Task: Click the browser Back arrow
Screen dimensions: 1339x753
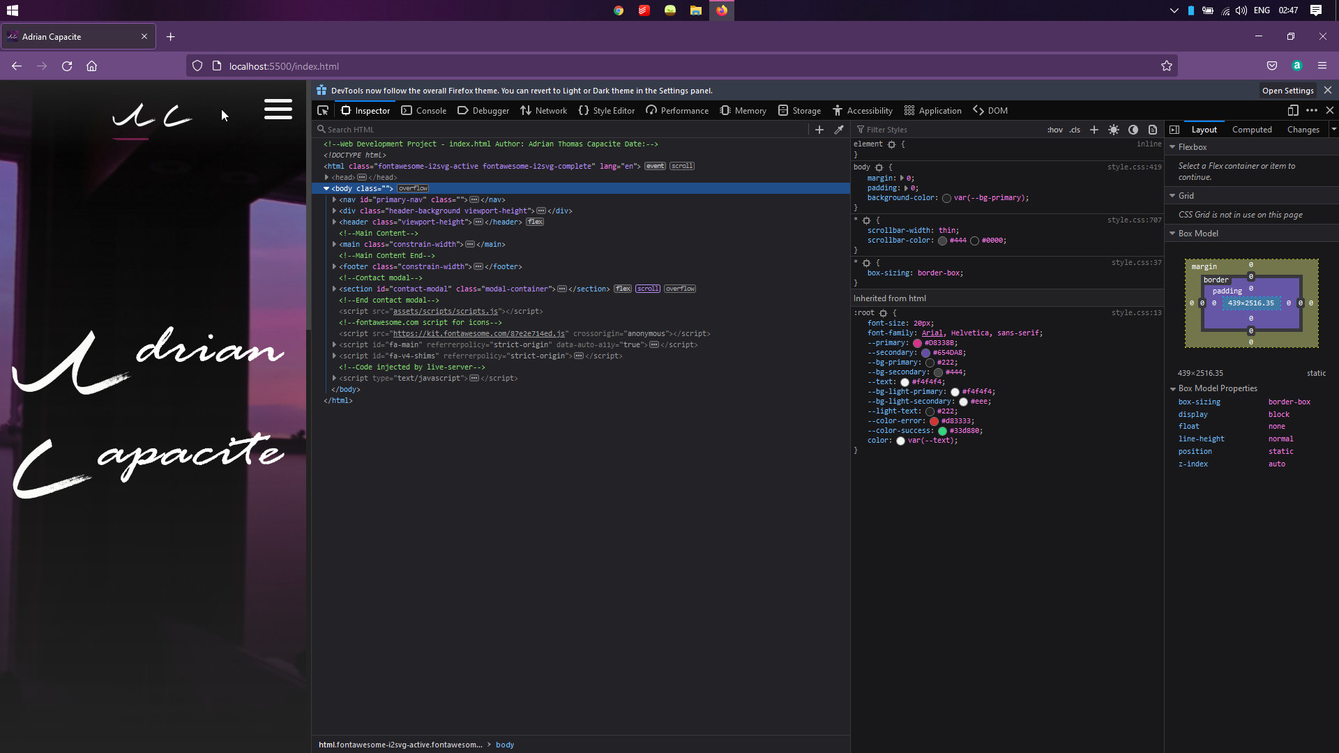Action: pyautogui.click(x=17, y=66)
